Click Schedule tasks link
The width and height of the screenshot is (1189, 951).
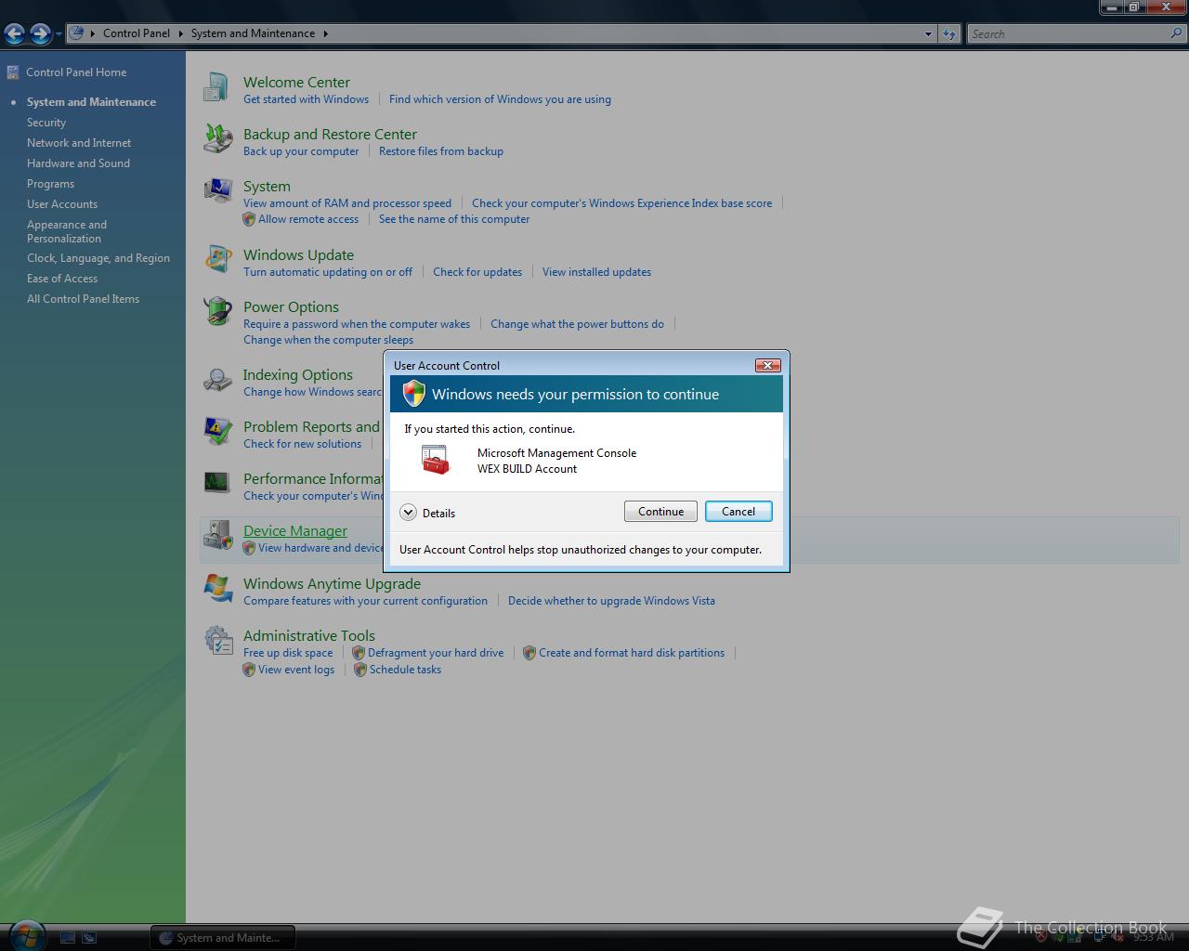[405, 670]
